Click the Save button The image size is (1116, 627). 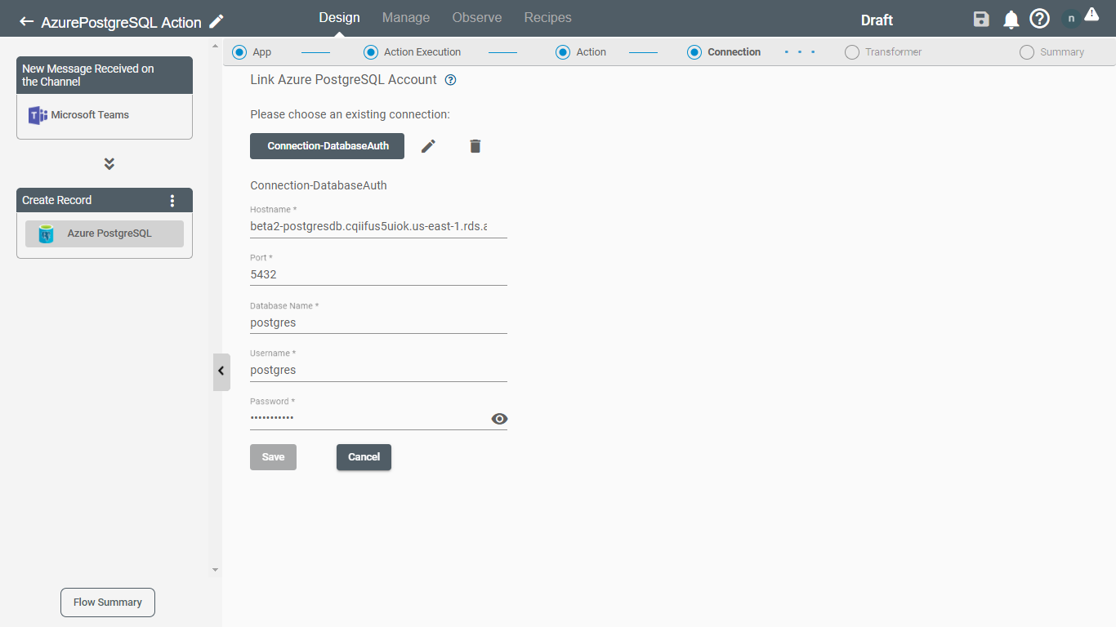coord(273,457)
